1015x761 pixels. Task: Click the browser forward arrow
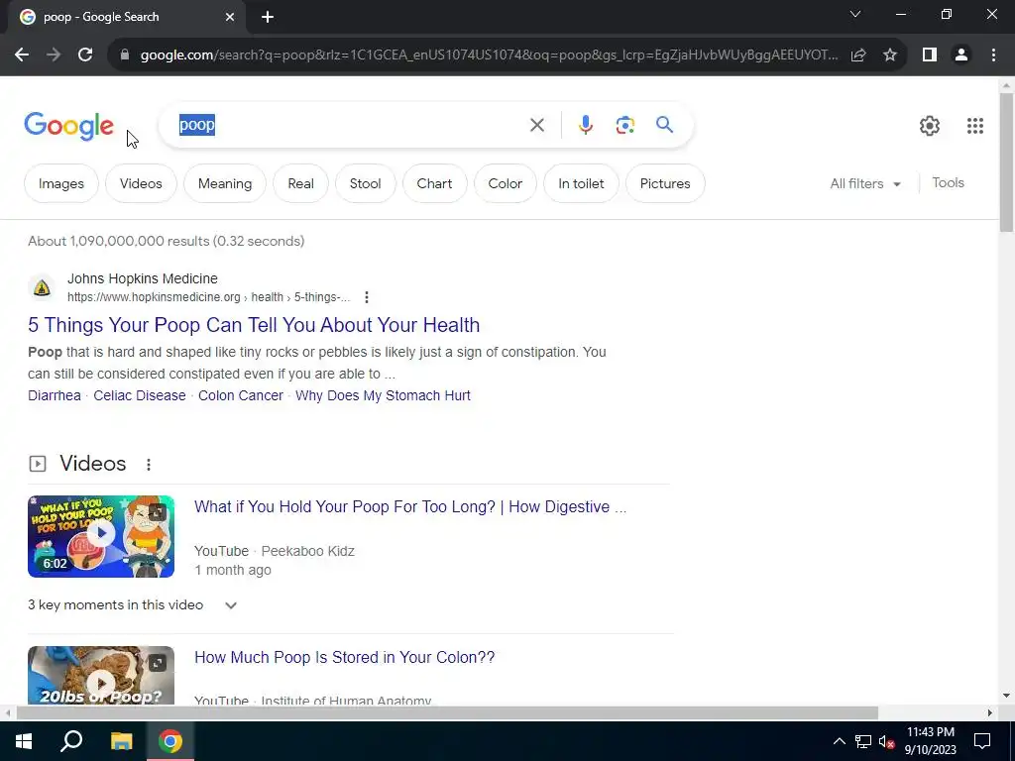coord(54,55)
